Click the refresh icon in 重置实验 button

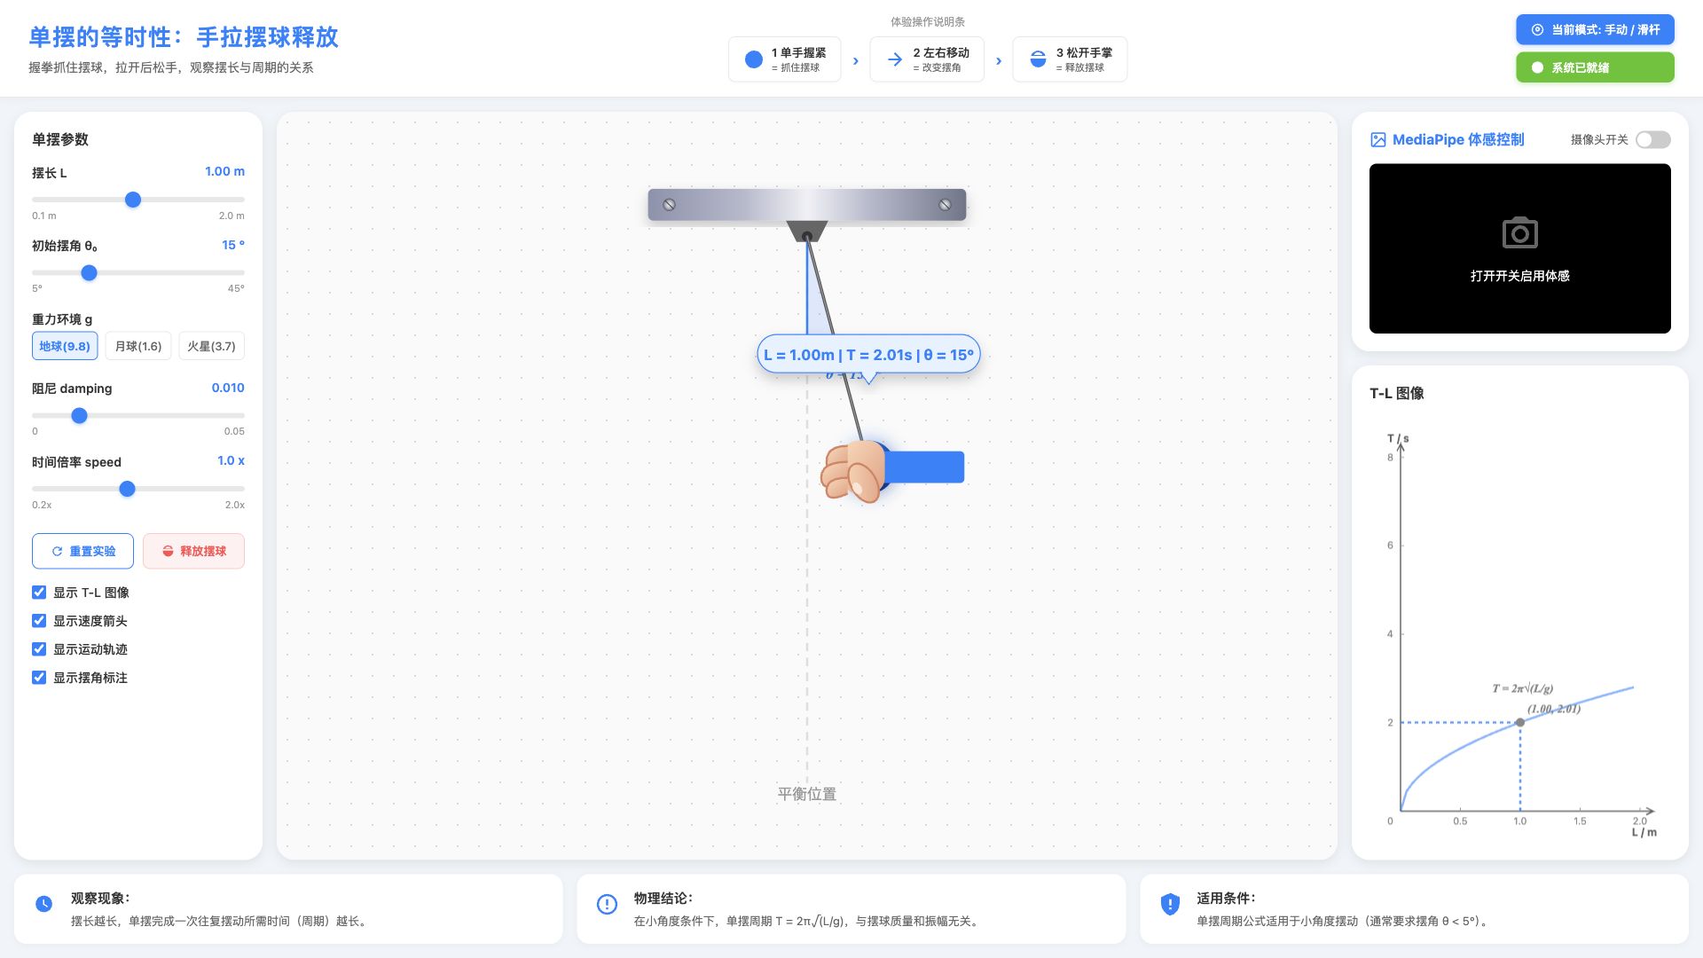[x=57, y=551]
